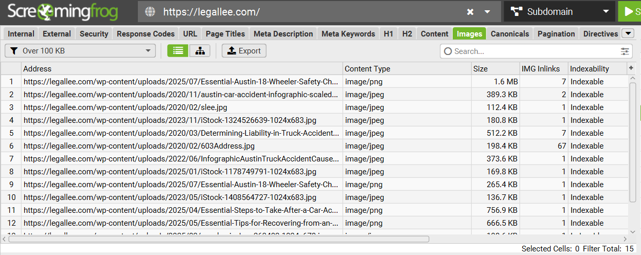Open search filter settings icon
641x255 pixels.
click(x=625, y=51)
